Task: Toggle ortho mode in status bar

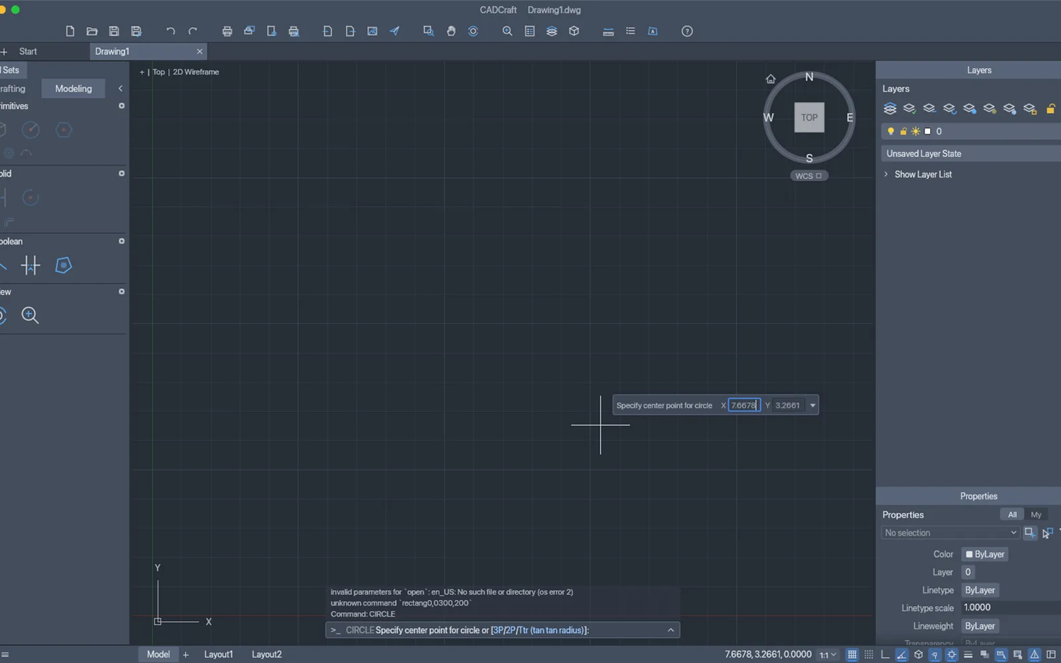Action: pyautogui.click(x=885, y=654)
